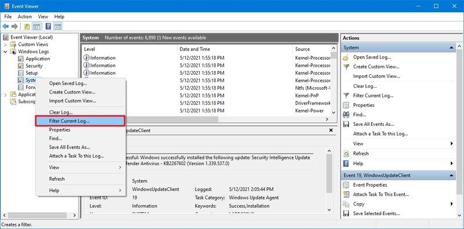Choose Create Custom View in the context menu
464x229 pixels.
(x=81, y=92)
